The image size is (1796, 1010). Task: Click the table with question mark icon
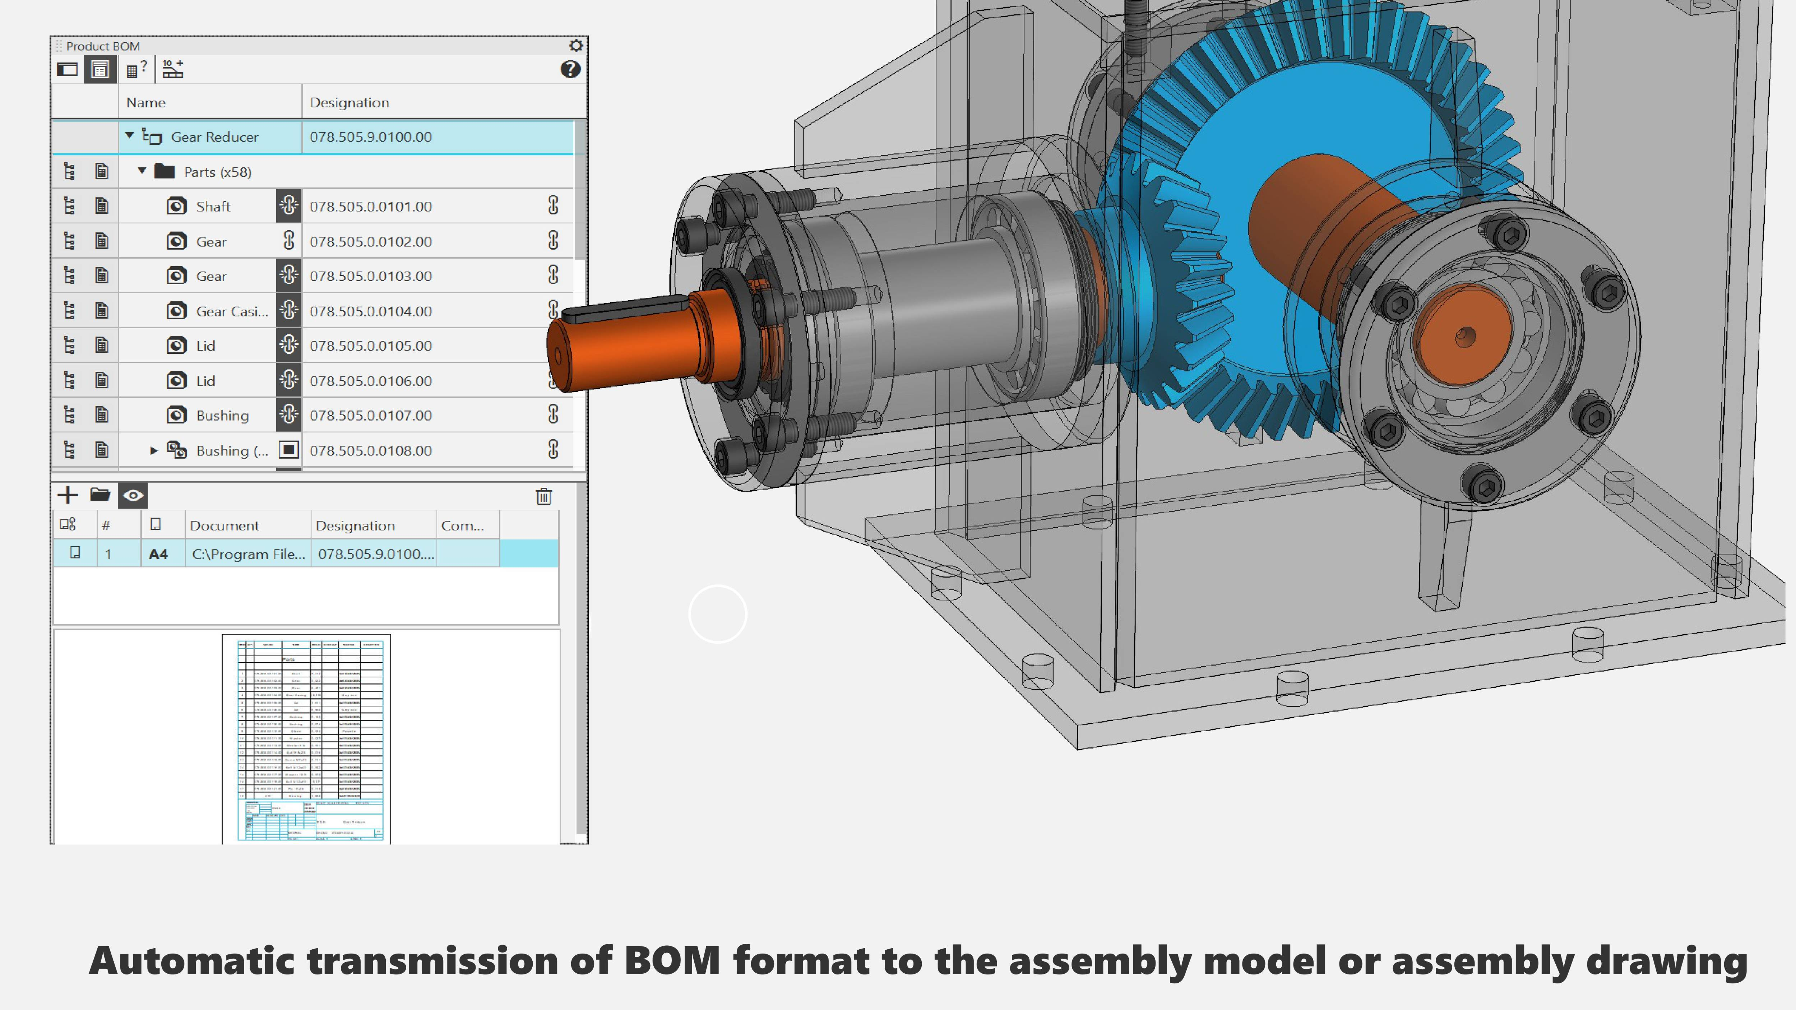tap(136, 69)
